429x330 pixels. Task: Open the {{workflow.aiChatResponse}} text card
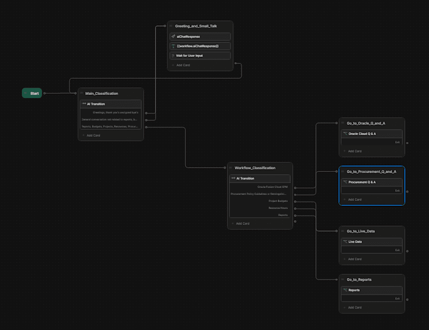coord(200,46)
